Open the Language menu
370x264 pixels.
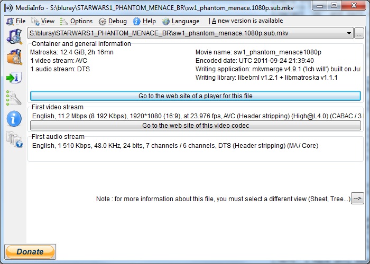(181, 21)
